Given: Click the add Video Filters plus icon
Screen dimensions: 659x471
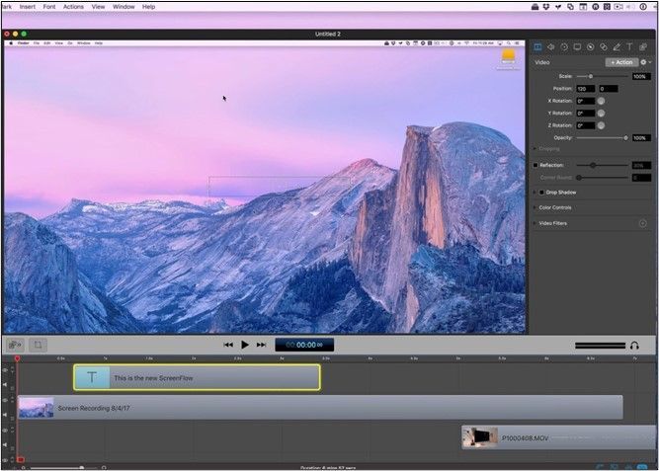Looking at the screenshot, I should [643, 223].
